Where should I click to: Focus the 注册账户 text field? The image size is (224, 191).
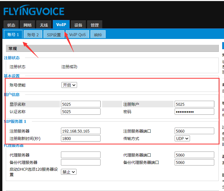coord(194,104)
